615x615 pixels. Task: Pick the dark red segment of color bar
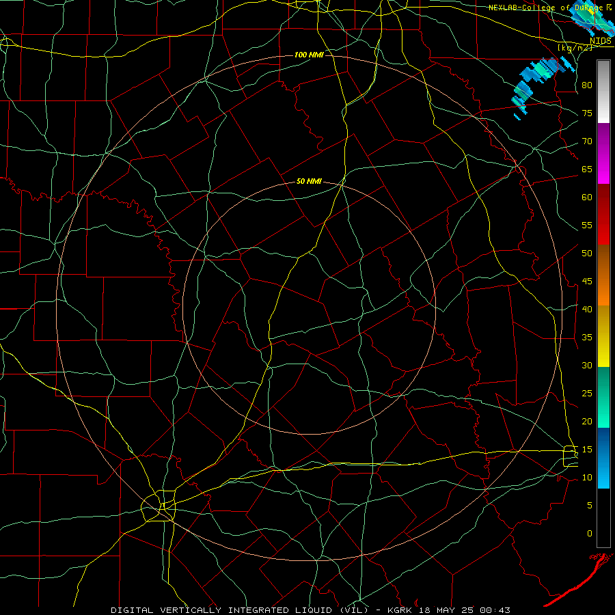click(603, 214)
